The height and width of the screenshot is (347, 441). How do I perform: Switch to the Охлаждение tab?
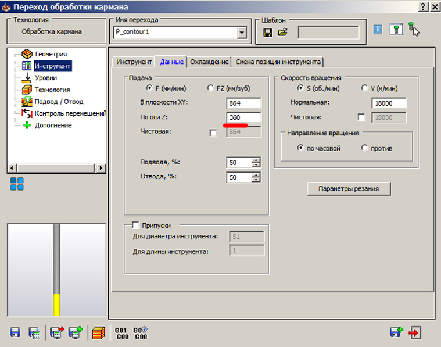tap(209, 62)
